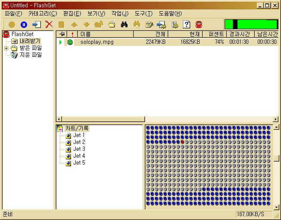This screenshot has width=281, height=220.
Task: Open help with the question mark icon
Action: [x=186, y=24]
